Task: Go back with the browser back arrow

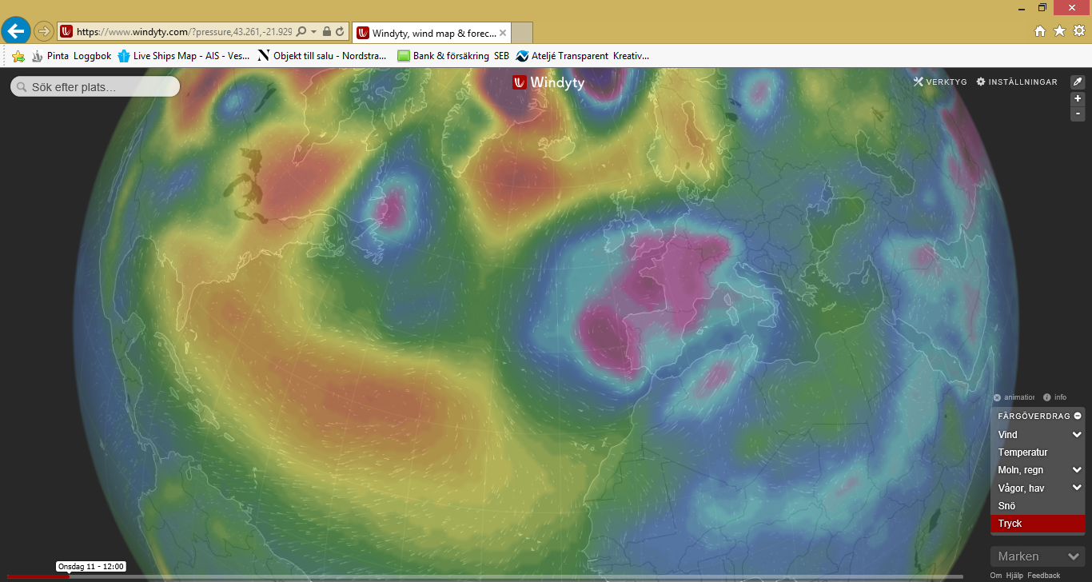Action: pyautogui.click(x=16, y=31)
